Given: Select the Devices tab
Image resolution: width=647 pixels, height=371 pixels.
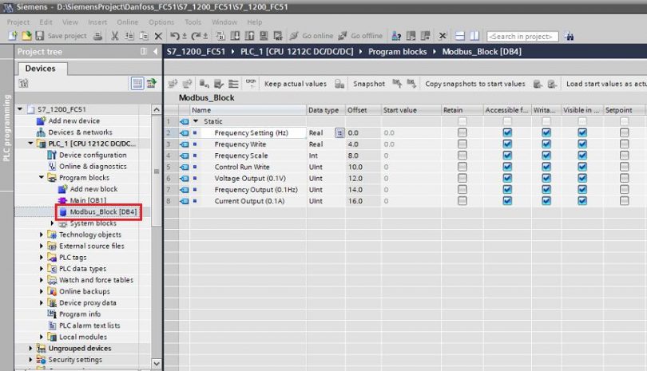Looking at the screenshot, I should 41,69.
